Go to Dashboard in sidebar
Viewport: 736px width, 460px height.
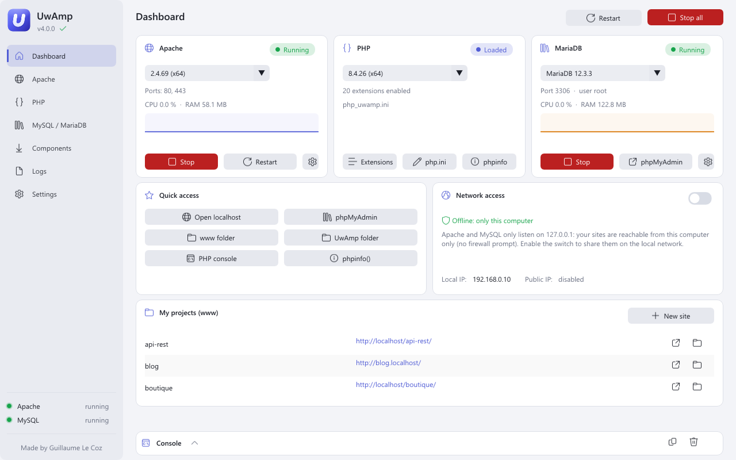click(x=62, y=56)
